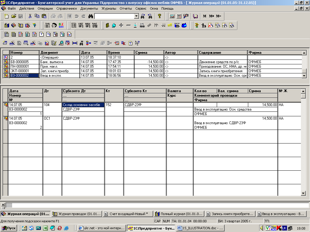Click the Дата column header in upper table

pyautogui.click(x=93, y=53)
